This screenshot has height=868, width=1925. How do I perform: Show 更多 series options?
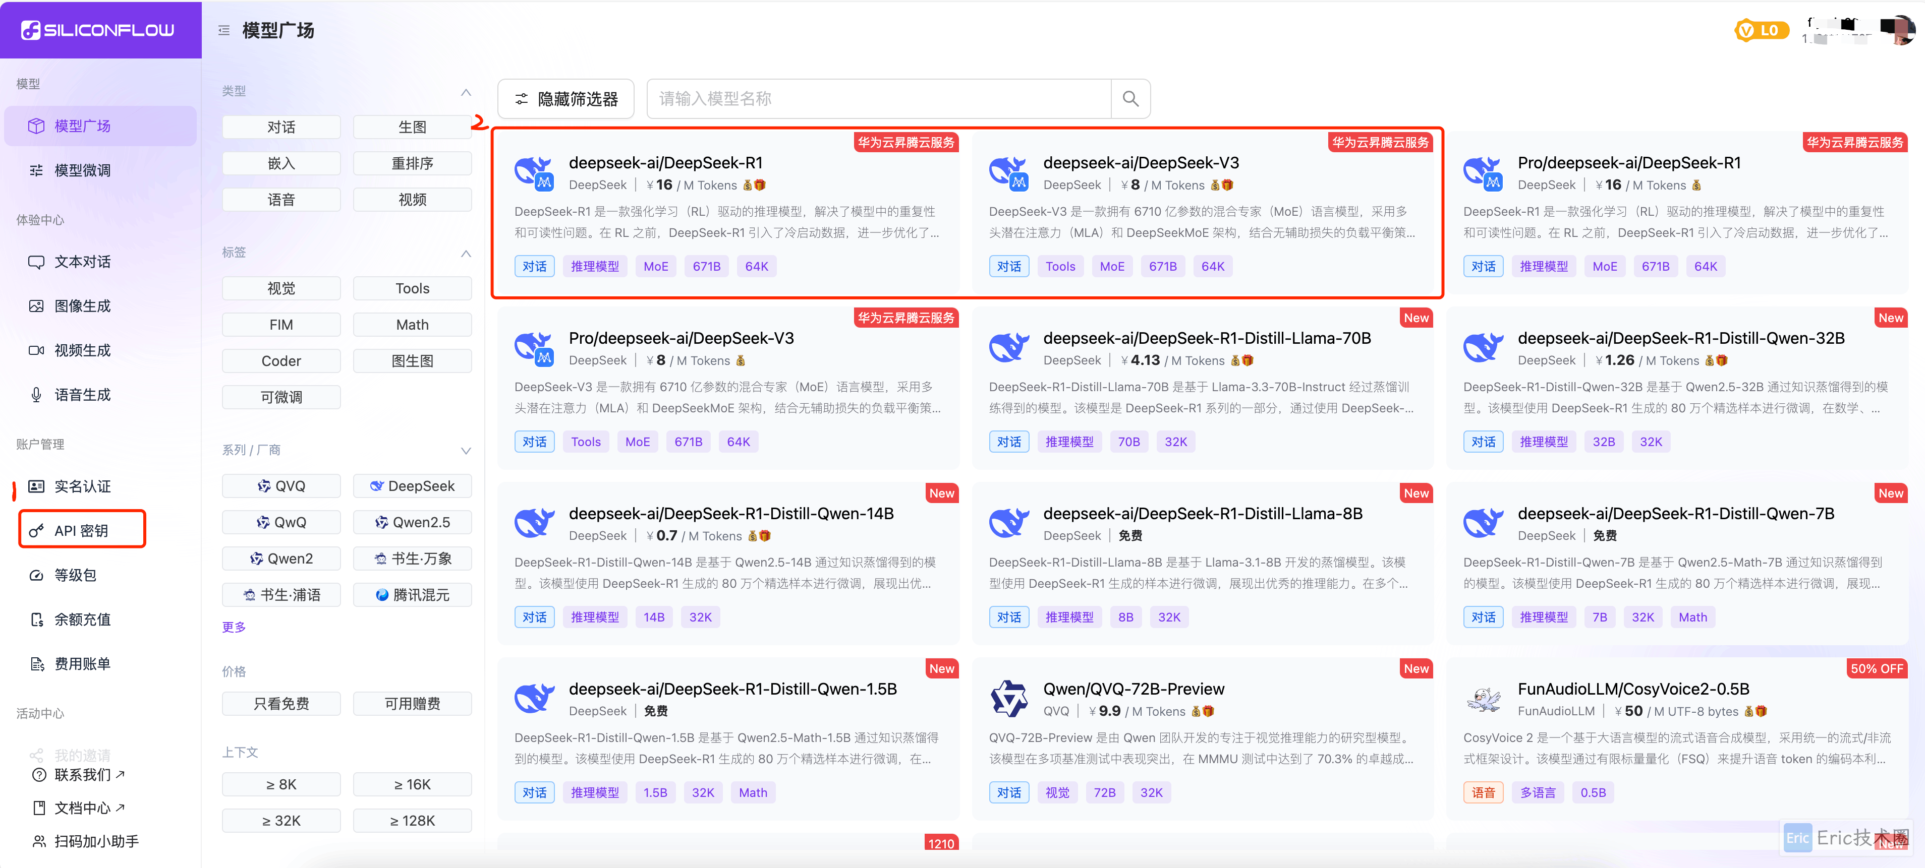[x=234, y=627]
